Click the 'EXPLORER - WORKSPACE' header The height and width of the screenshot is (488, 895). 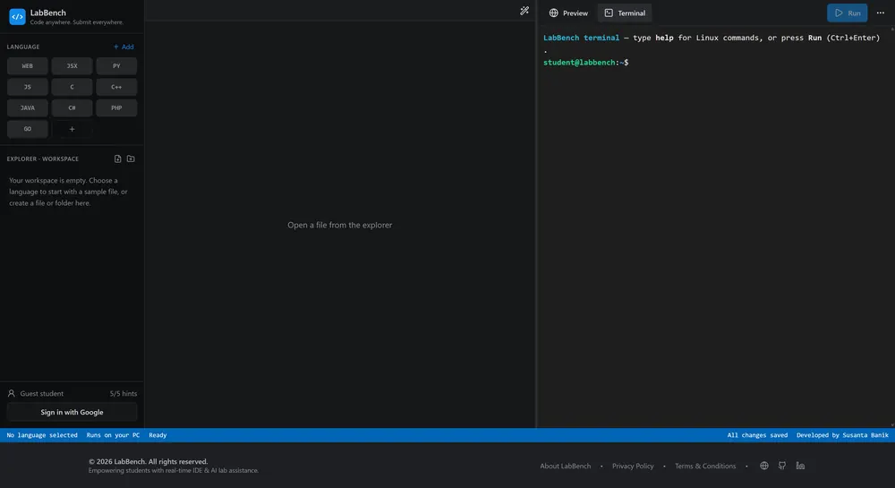point(43,158)
